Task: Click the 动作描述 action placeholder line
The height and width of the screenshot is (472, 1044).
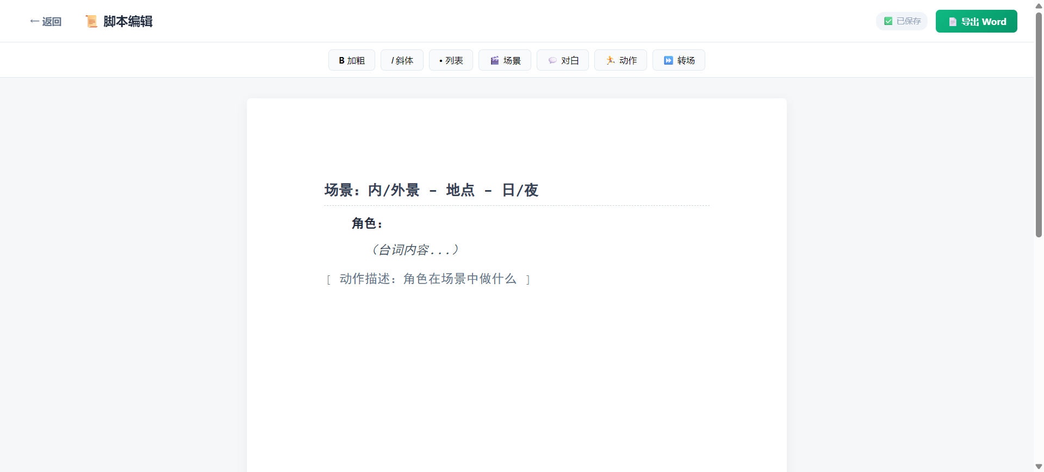Action: [x=428, y=279]
